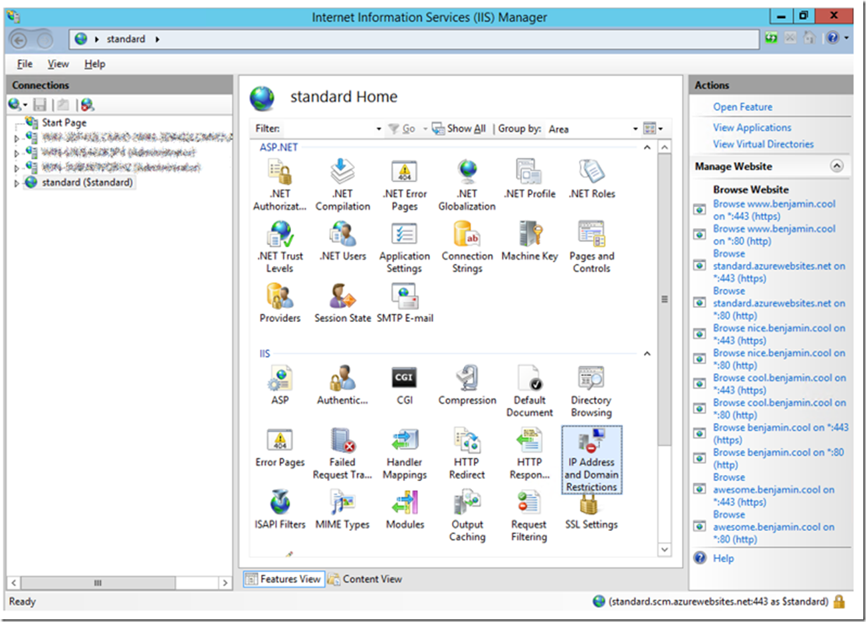
Task: Open the .NET Compilation feature
Action: [x=343, y=186]
